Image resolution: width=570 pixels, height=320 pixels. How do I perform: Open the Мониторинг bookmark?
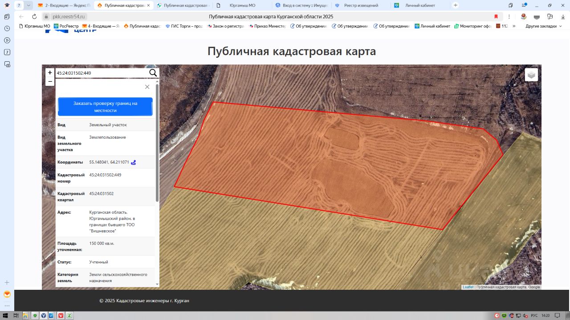[x=472, y=26]
